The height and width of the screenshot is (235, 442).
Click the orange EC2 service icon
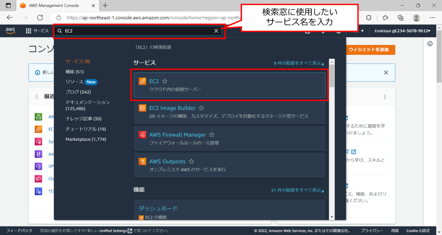click(x=143, y=81)
